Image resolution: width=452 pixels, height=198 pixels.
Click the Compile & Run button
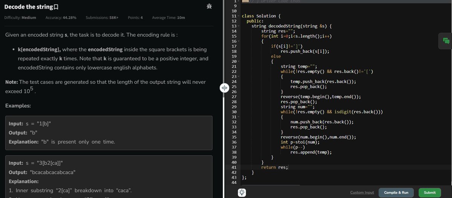tap(396, 192)
